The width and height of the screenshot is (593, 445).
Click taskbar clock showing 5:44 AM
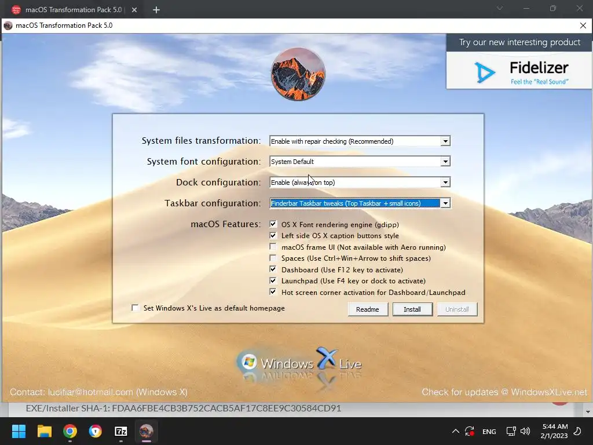click(554, 431)
